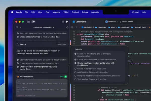Click the Search row in assistant
Screen dimensions: 151x101
(x=42, y=44)
